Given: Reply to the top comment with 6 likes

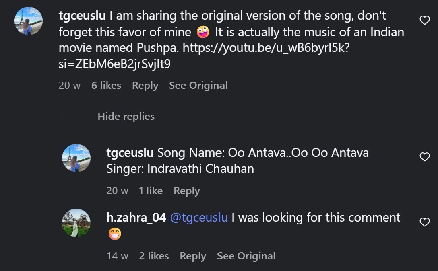Looking at the screenshot, I should tap(145, 86).
